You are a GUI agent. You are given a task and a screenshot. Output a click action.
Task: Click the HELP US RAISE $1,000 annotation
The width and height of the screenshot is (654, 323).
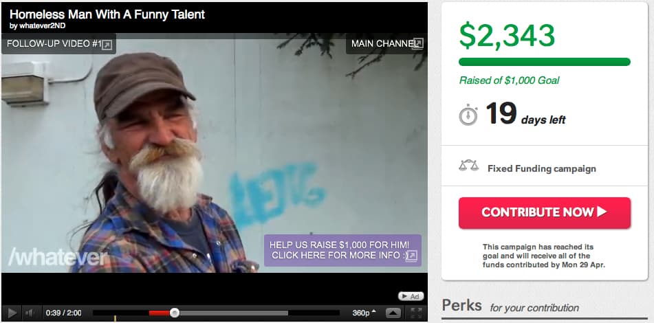coord(342,250)
